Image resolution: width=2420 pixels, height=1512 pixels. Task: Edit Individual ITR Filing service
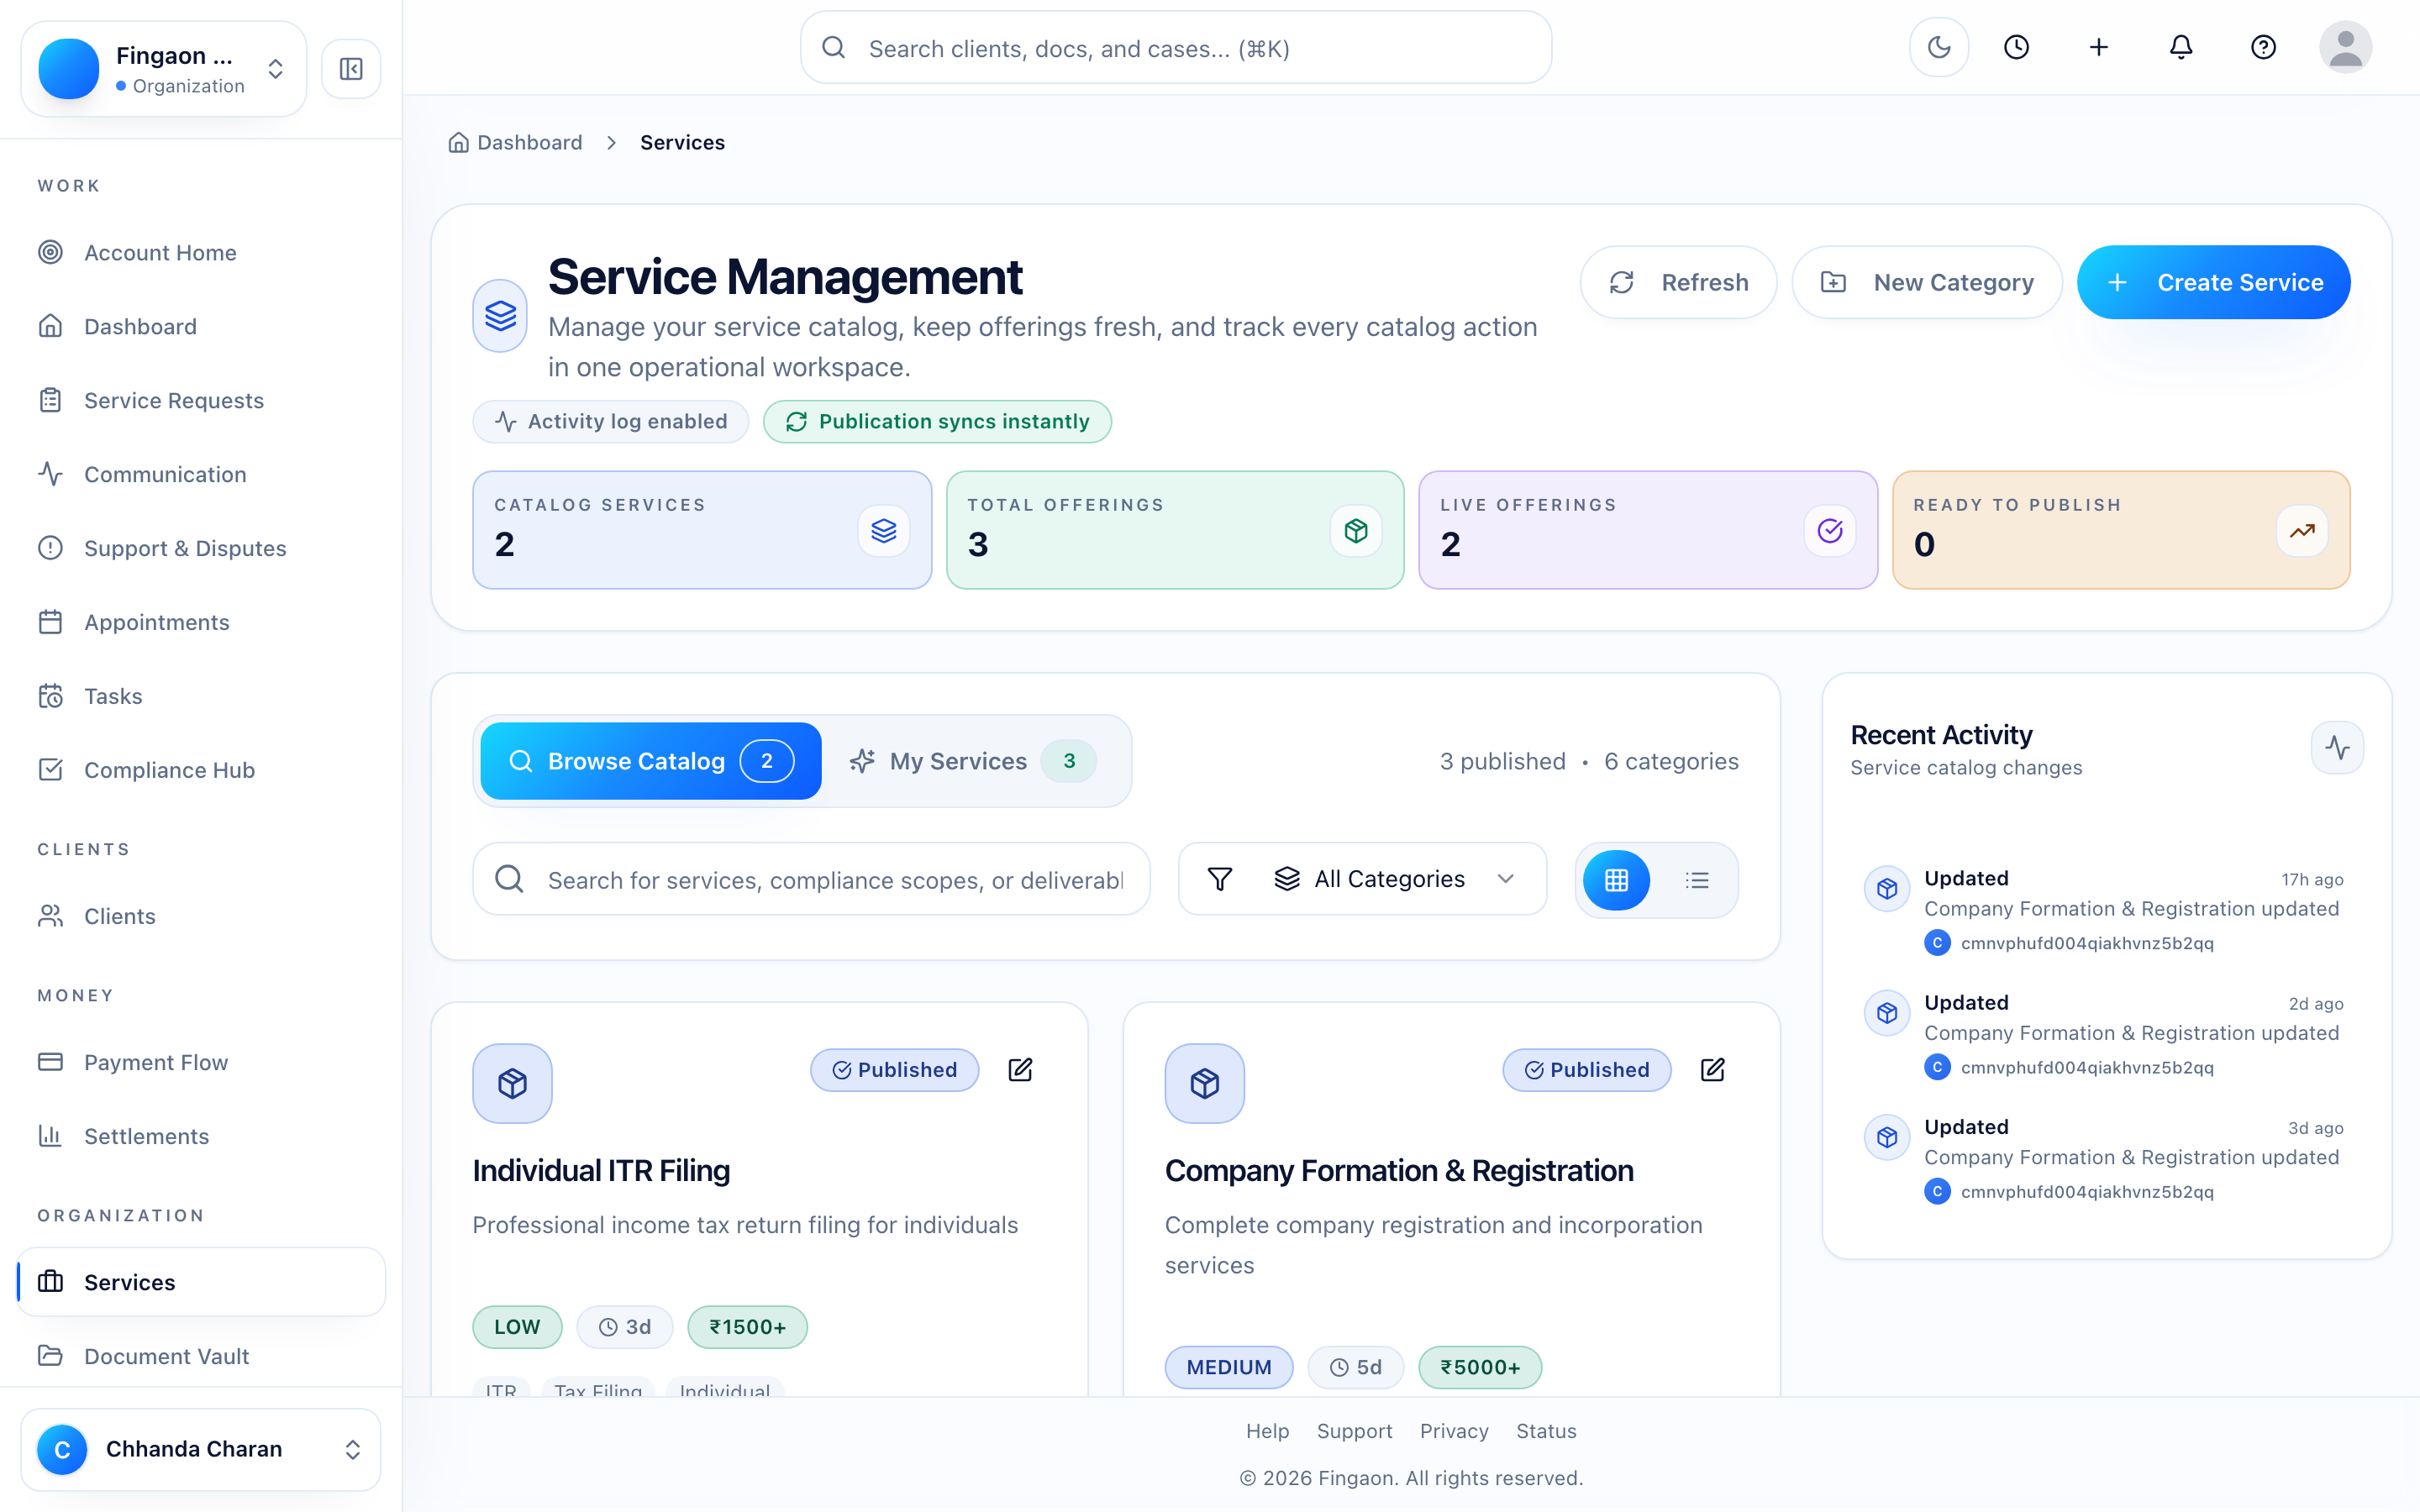pyautogui.click(x=1020, y=1070)
